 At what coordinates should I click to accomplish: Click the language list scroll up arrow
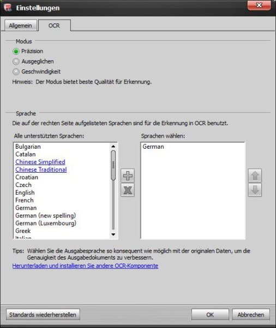(x=113, y=146)
